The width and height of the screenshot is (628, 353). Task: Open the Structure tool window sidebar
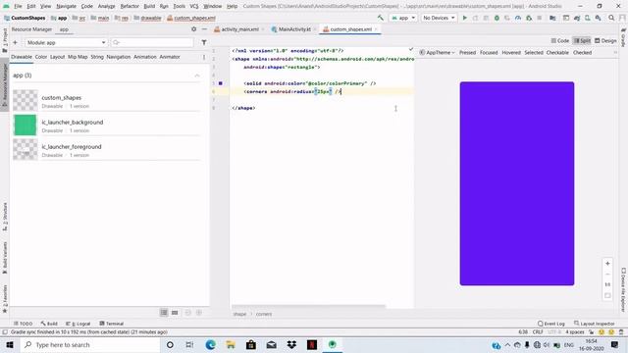5,217
